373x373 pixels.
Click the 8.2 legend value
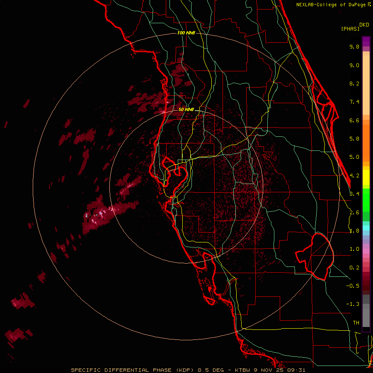pos(354,83)
